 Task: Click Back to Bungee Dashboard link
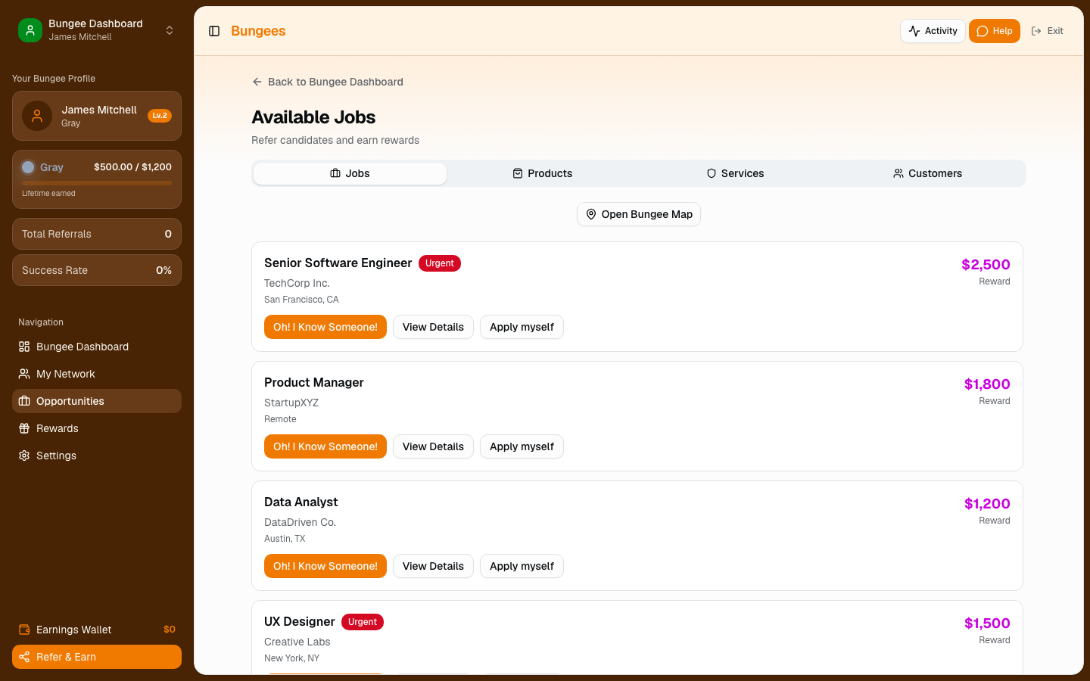(328, 82)
